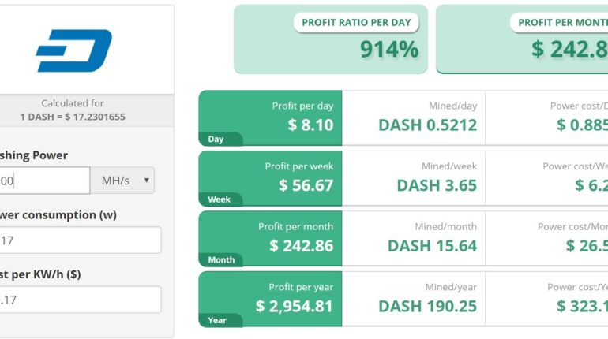
Task: Click the Hashing Power input field
Action: [44, 181]
